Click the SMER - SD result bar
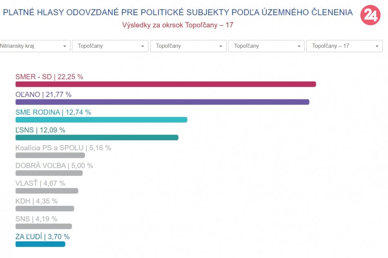The width and height of the screenshot is (388, 258). [x=165, y=84]
